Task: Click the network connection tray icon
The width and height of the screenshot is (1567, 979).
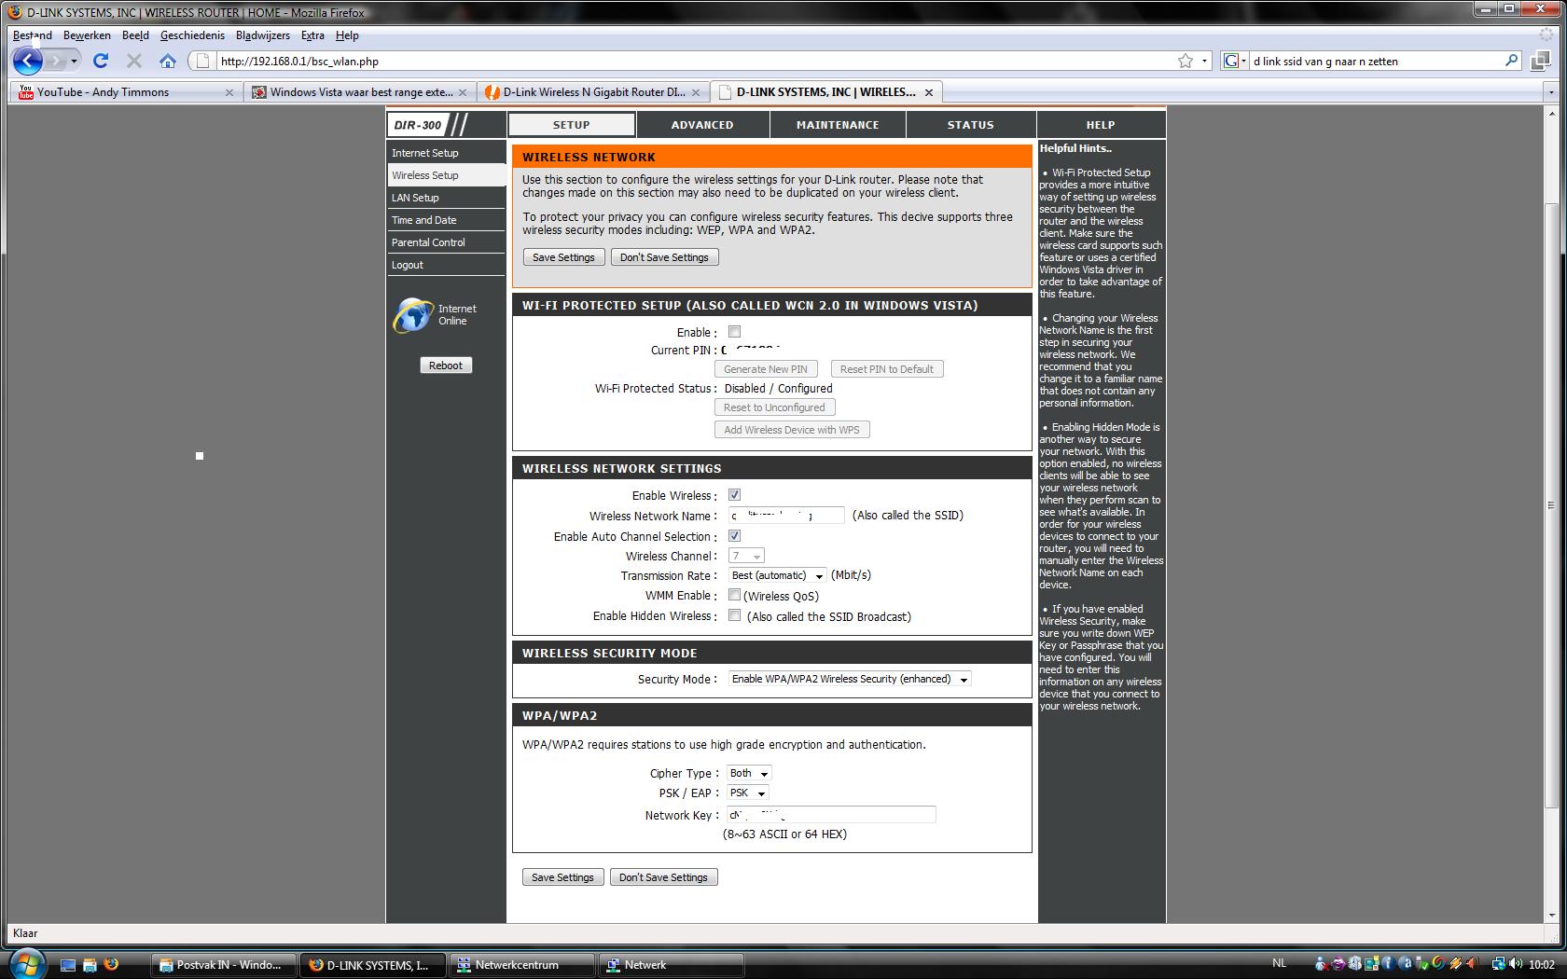Action: coord(1498,964)
